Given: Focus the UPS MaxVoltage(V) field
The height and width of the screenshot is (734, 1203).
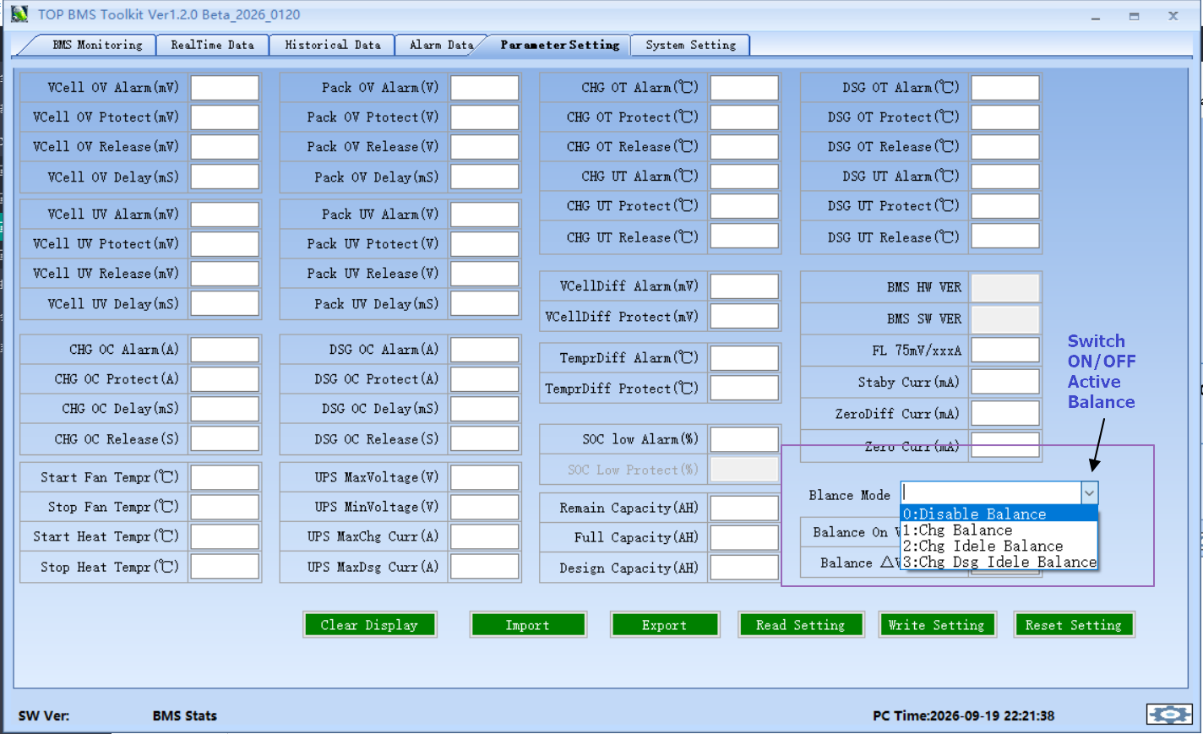Looking at the screenshot, I should coord(485,477).
